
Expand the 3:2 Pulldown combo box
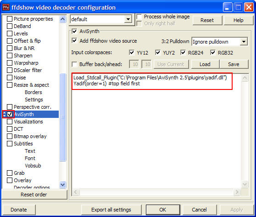244,42
